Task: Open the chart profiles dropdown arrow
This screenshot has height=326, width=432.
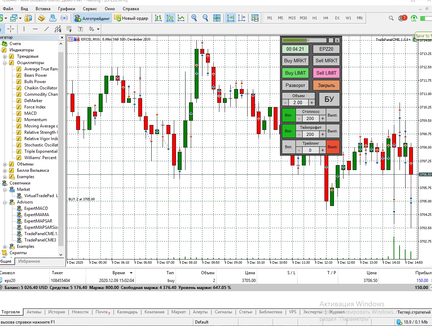Action: coord(20,18)
